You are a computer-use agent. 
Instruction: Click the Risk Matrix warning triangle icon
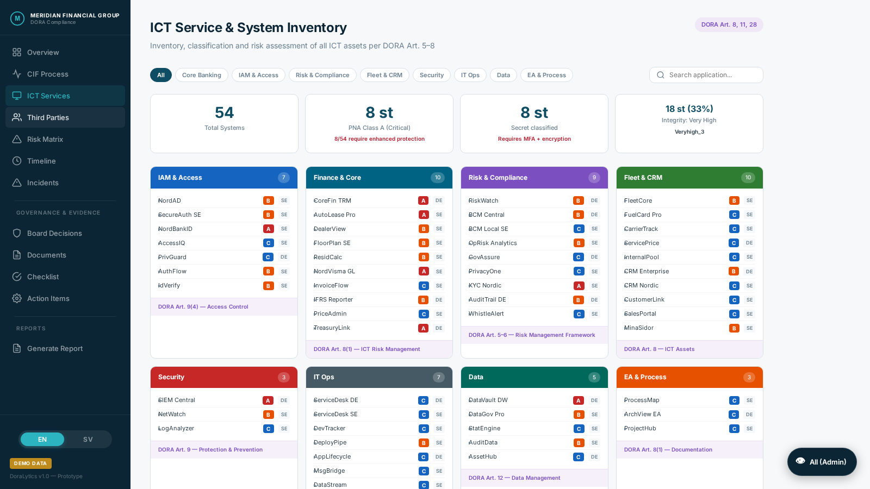tap(17, 139)
